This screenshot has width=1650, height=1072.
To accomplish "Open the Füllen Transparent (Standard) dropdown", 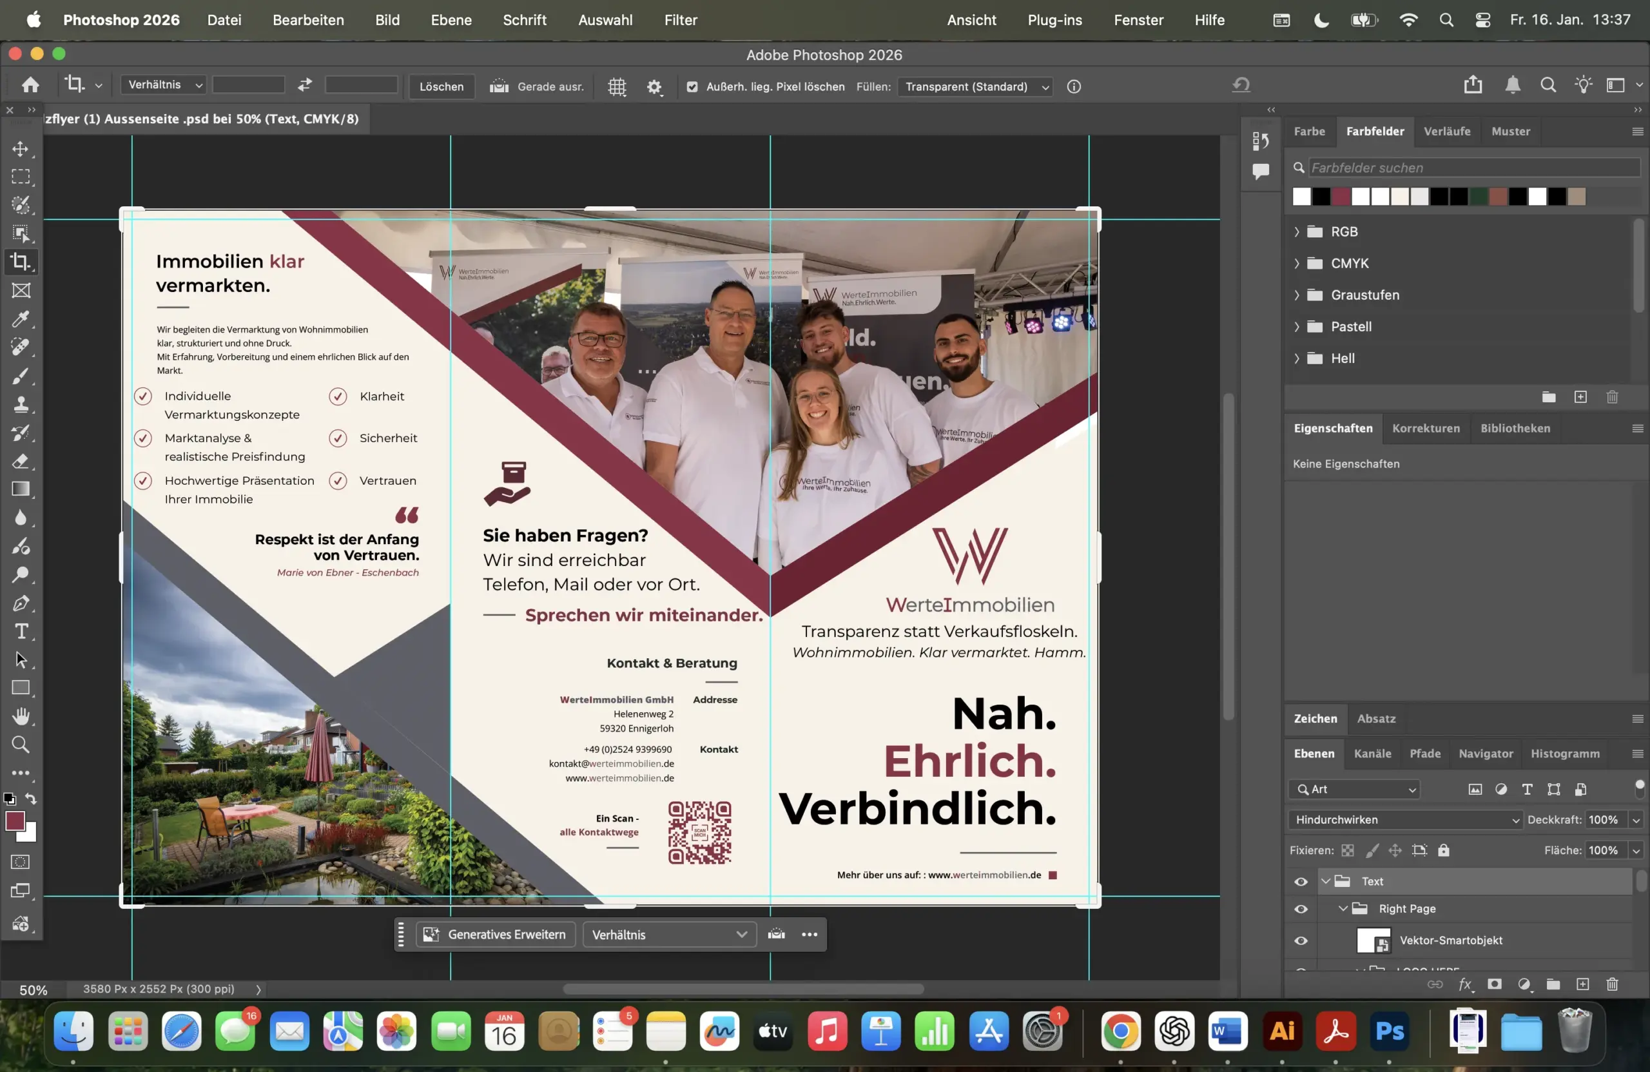I will (975, 86).
